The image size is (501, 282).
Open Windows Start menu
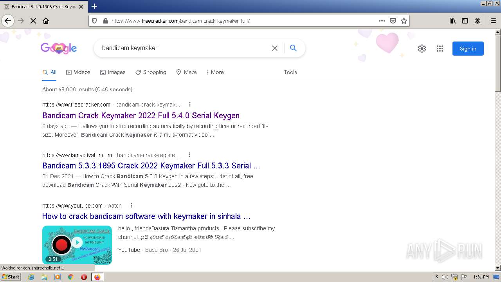[11, 277]
